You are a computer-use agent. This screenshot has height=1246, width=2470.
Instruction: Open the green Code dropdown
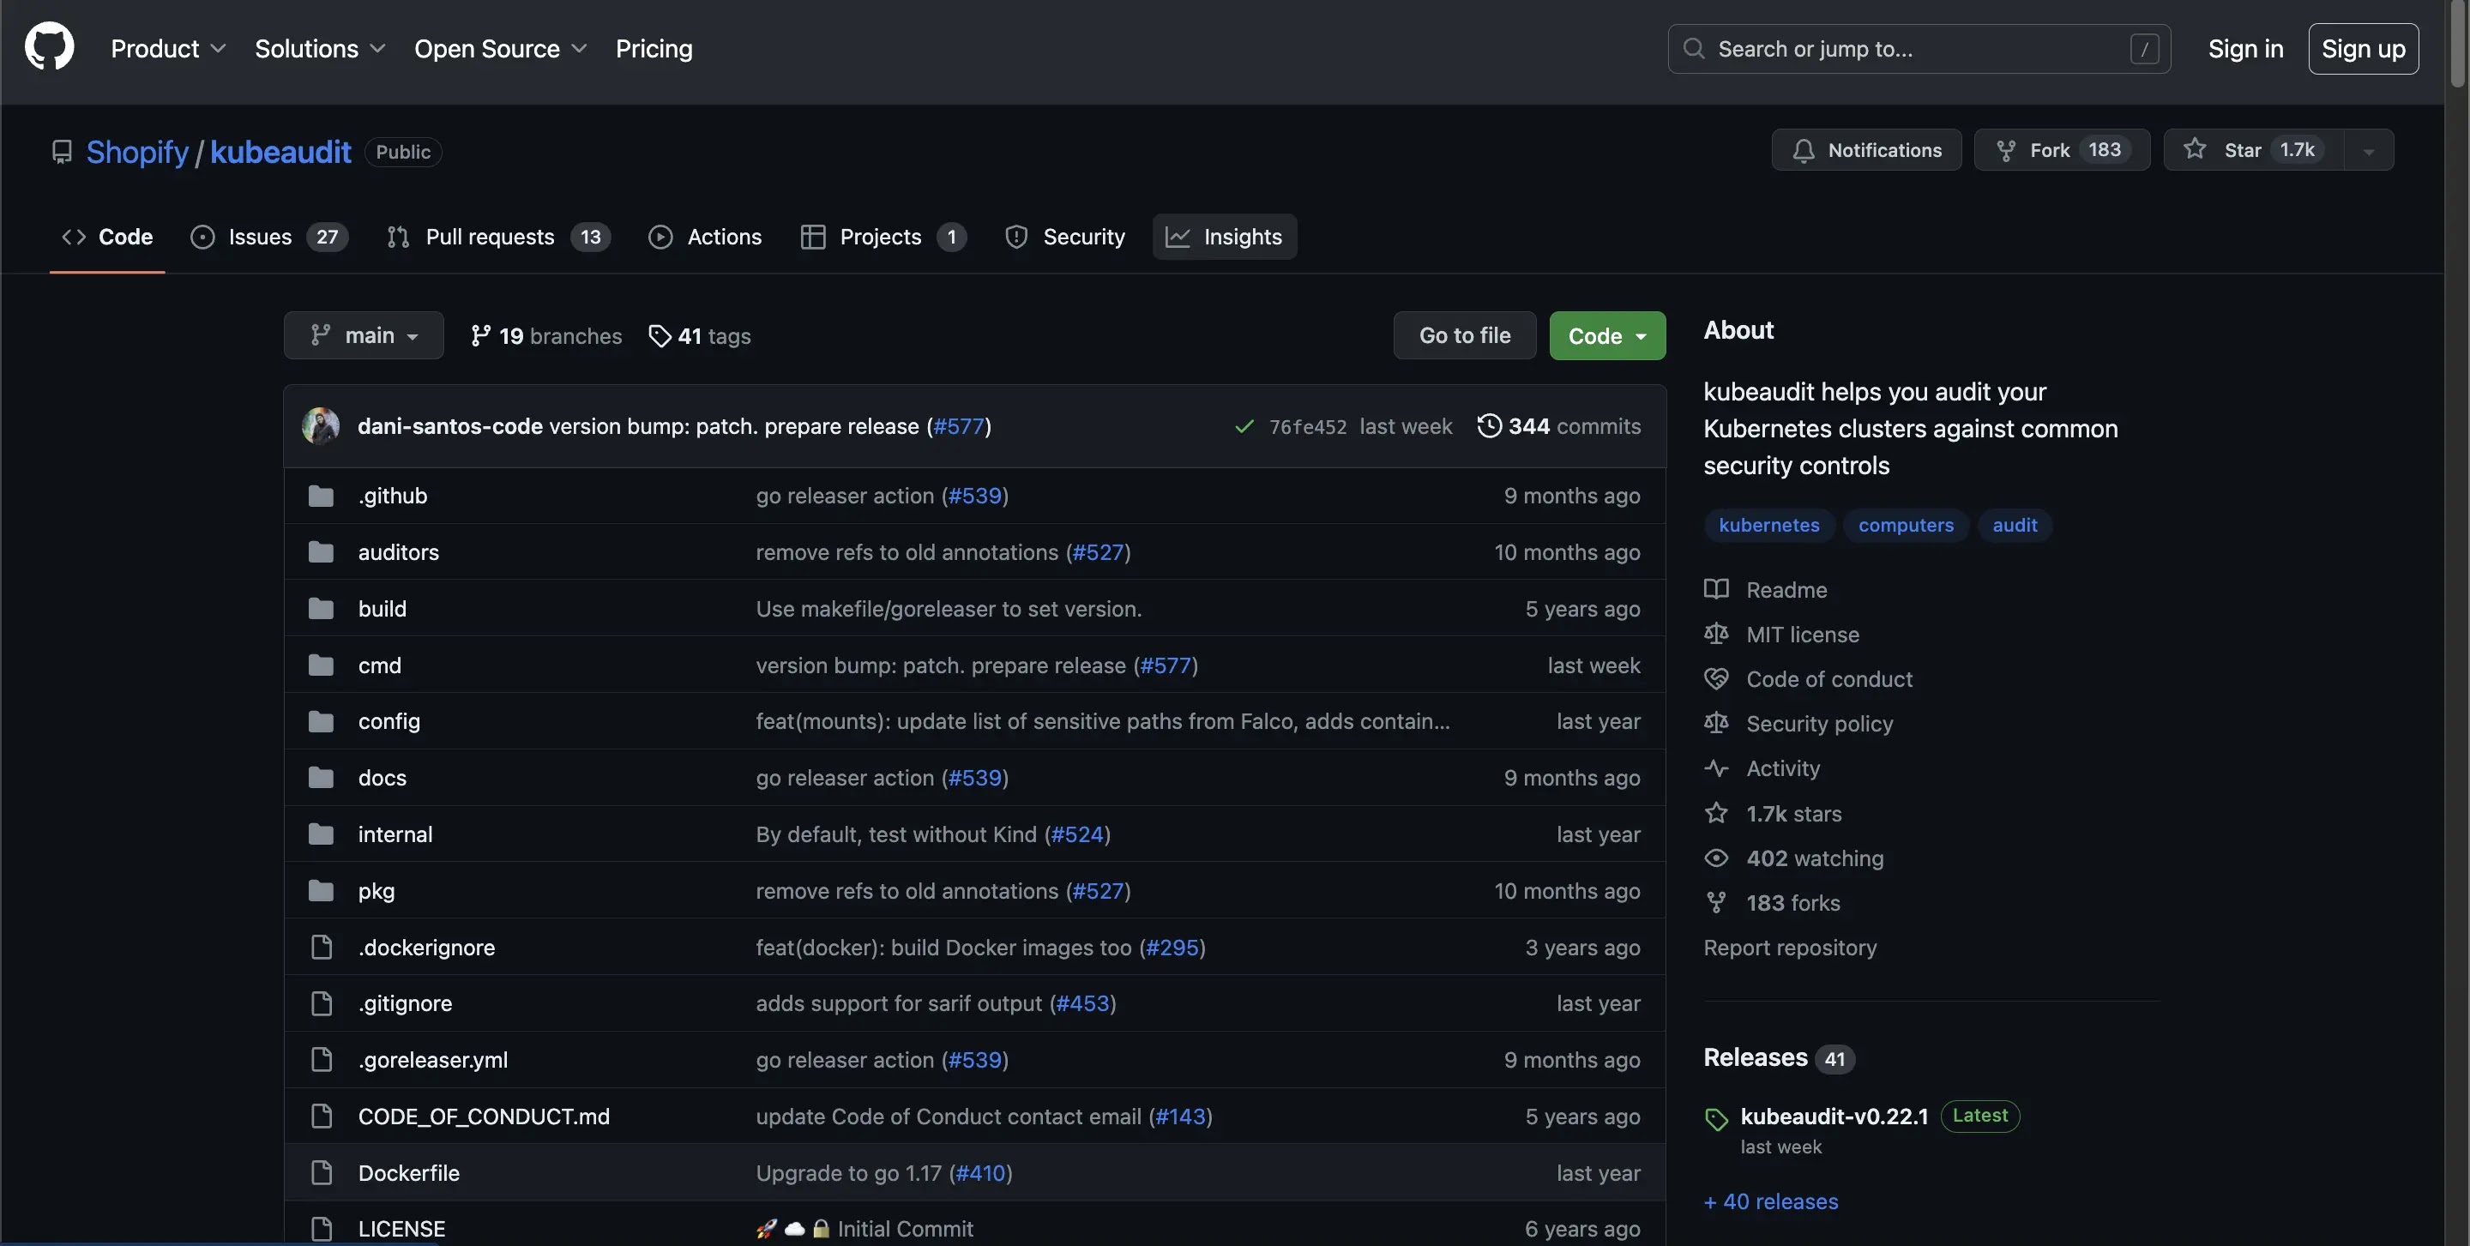click(x=1608, y=335)
